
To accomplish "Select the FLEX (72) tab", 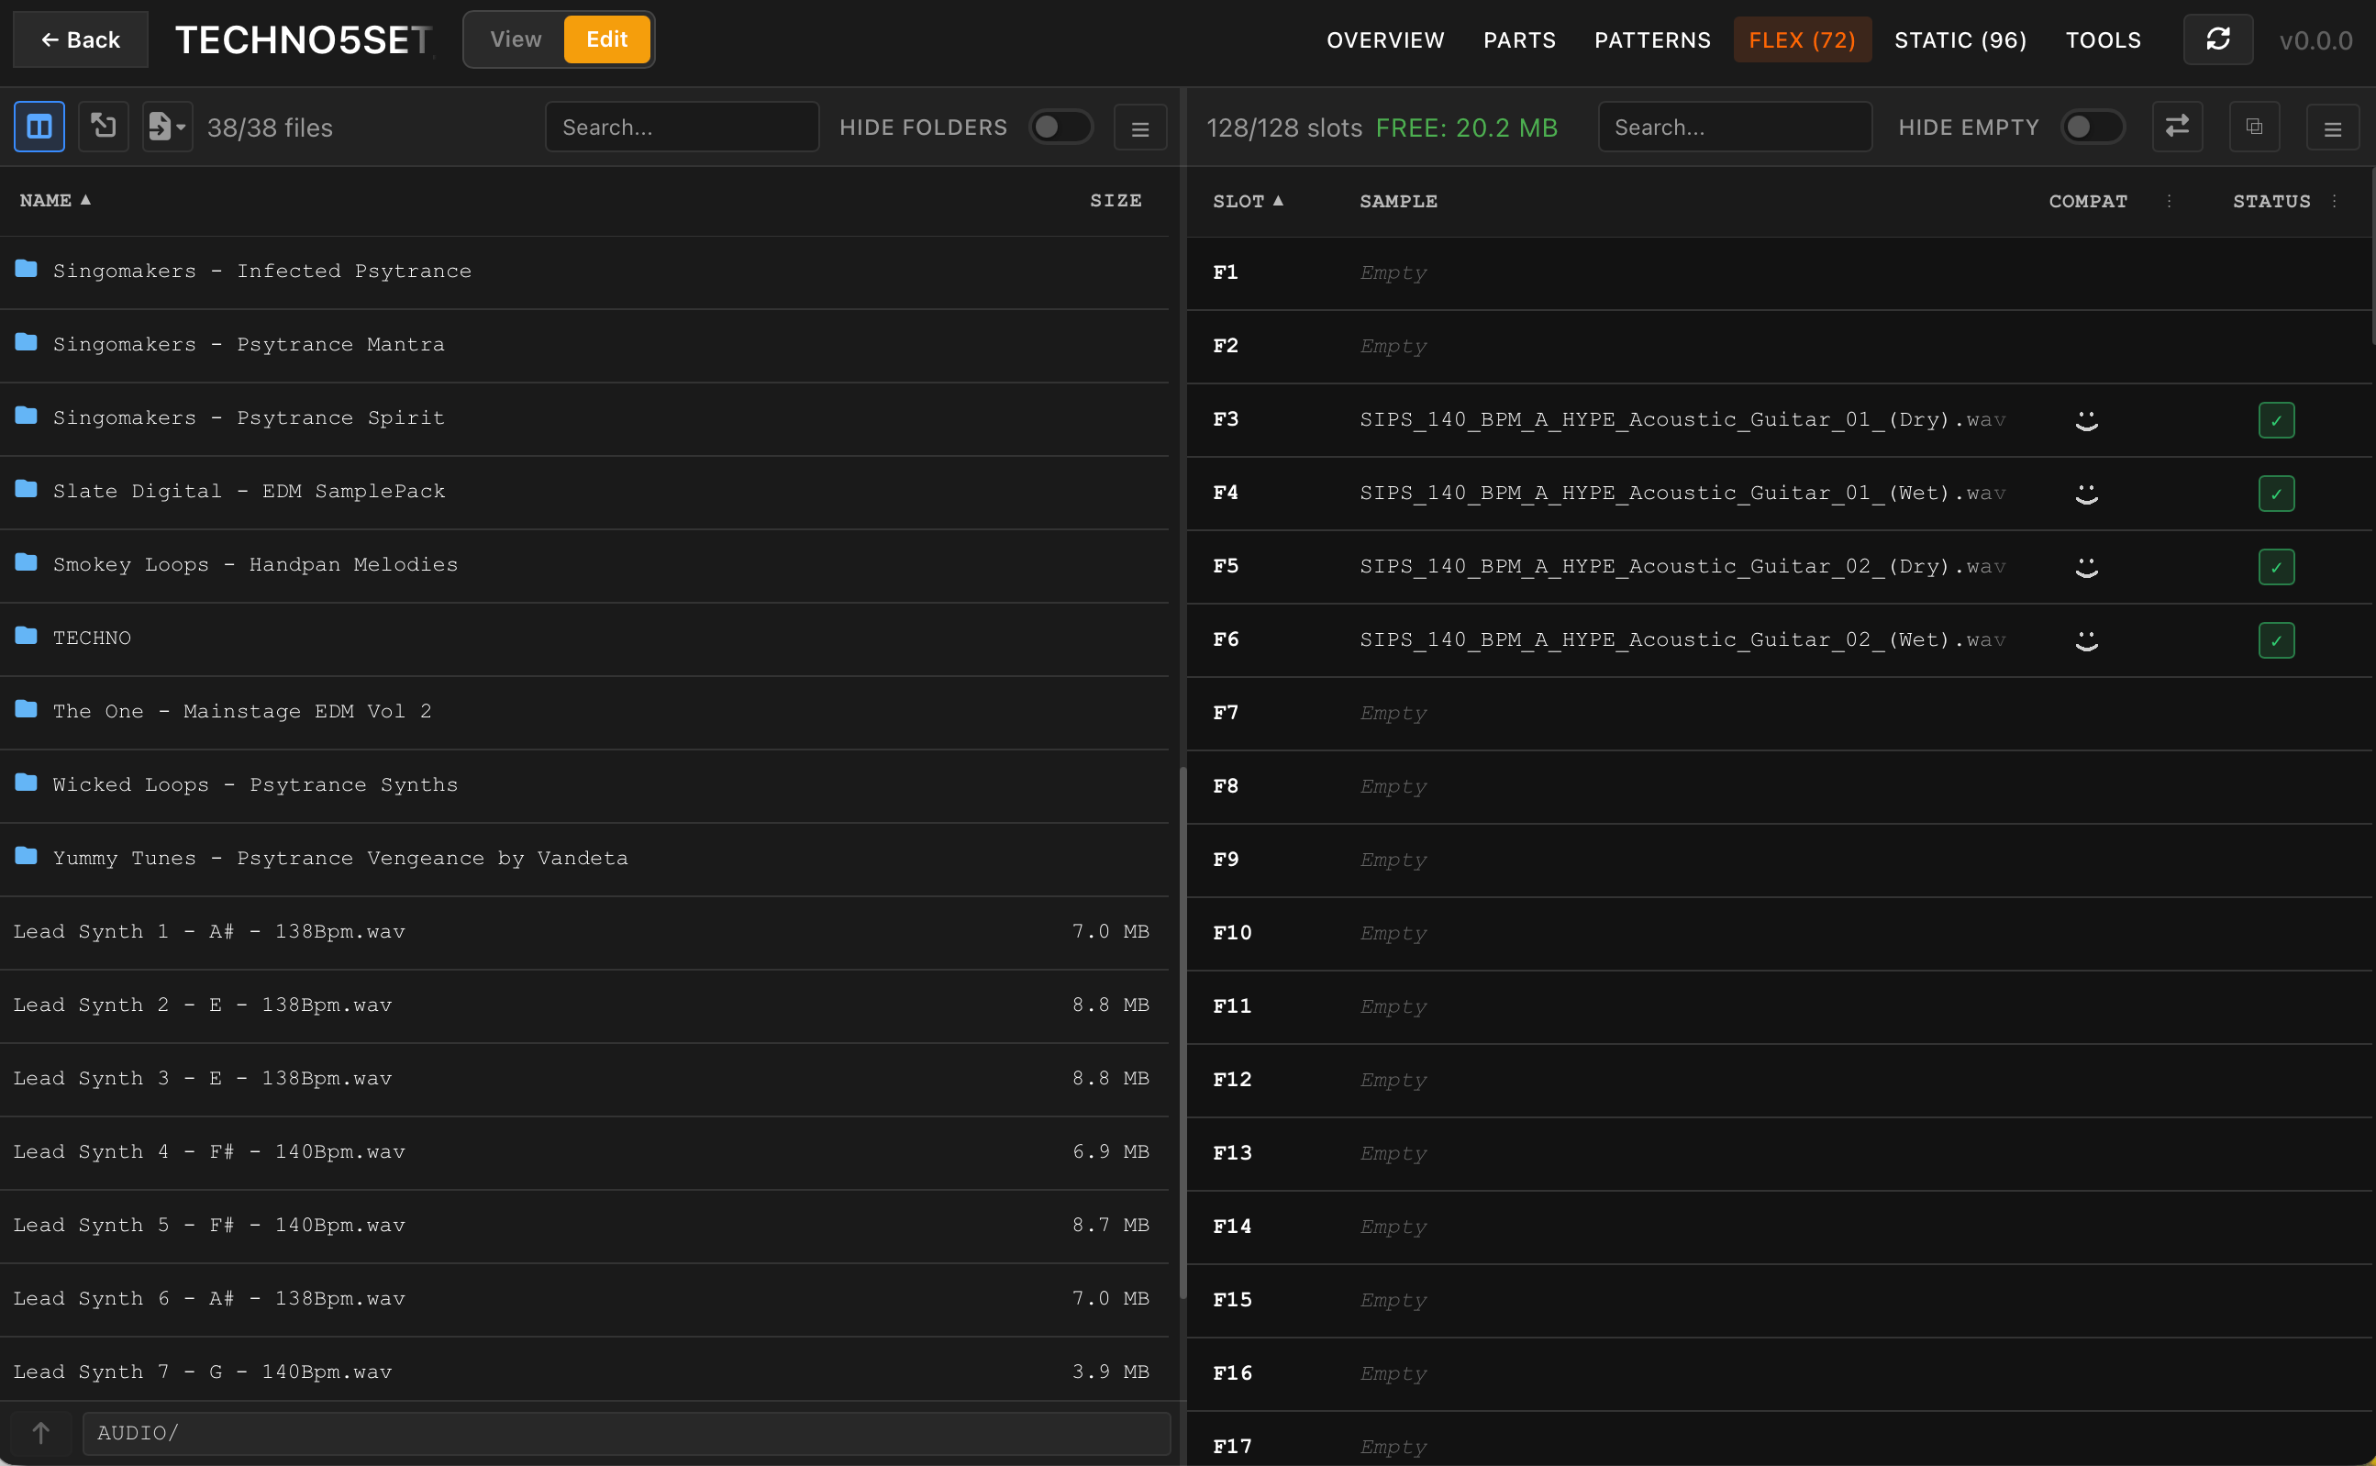I will click(x=1802, y=39).
